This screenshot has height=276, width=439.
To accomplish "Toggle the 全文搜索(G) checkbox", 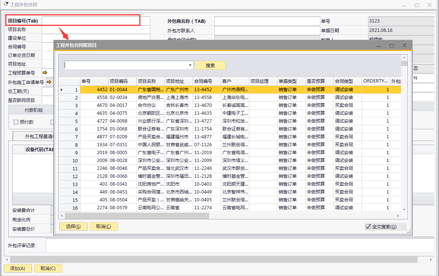I will coord(368,226).
